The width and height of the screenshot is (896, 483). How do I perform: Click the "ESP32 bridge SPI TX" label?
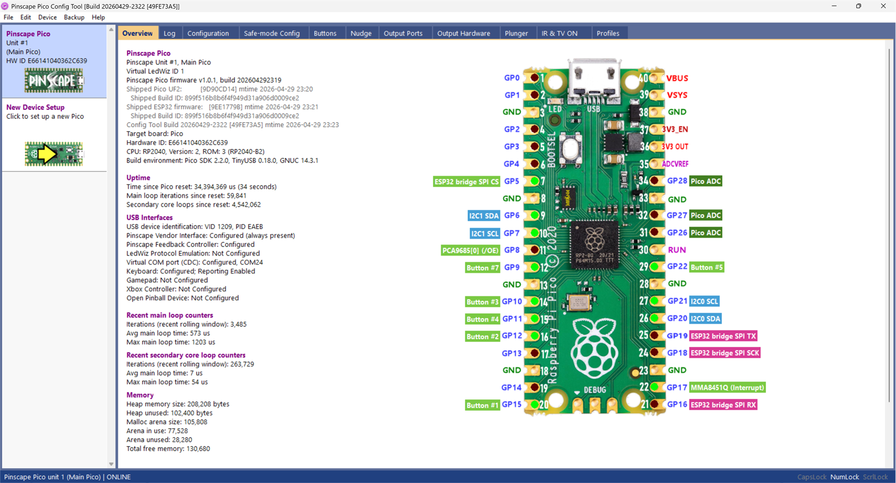(724, 336)
